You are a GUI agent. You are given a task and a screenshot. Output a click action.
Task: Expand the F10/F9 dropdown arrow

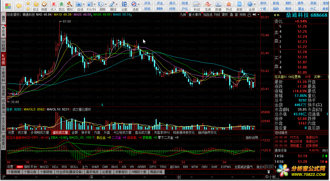point(94,4)
